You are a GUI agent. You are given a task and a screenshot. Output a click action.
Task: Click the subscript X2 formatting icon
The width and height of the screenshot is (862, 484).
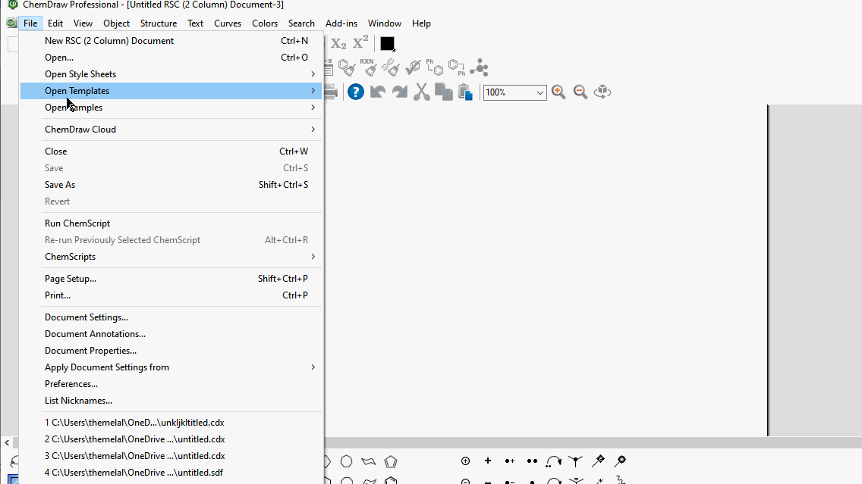point(338,43)
